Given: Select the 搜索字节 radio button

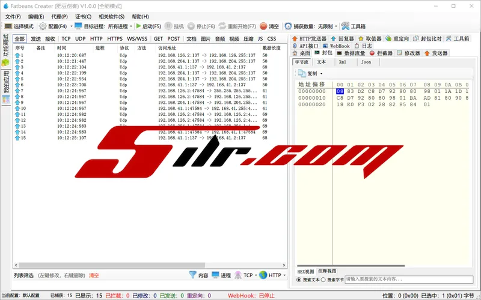Looking at the screenshot, I should tap(323, 280).
